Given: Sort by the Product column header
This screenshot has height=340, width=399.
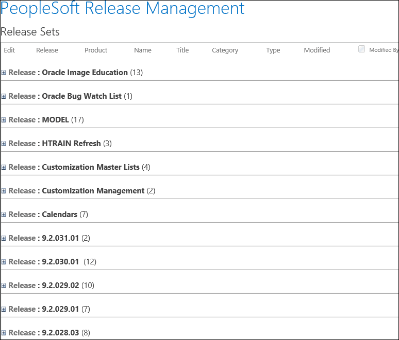Looking at the screenshot, I should [x=96, y=50].
